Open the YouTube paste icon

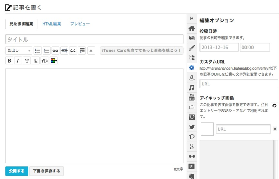pyautogui.click(x=191, y=97)
